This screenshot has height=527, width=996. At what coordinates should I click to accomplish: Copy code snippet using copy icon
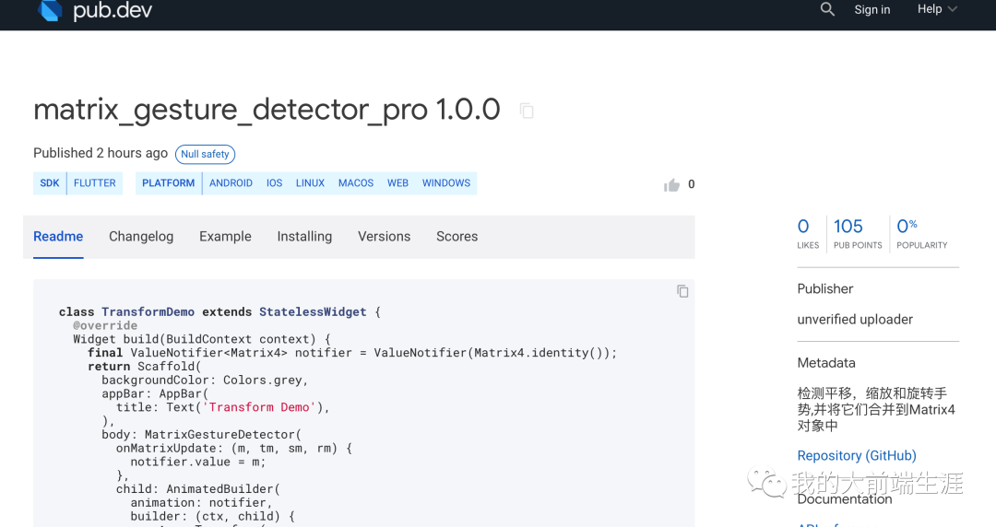[x=682, y=291]
